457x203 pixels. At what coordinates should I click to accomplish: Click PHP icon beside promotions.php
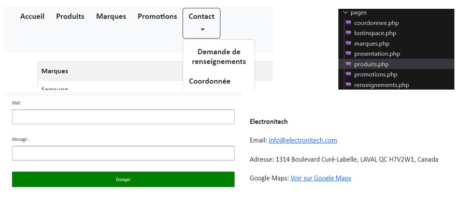(x=348, y=74)
